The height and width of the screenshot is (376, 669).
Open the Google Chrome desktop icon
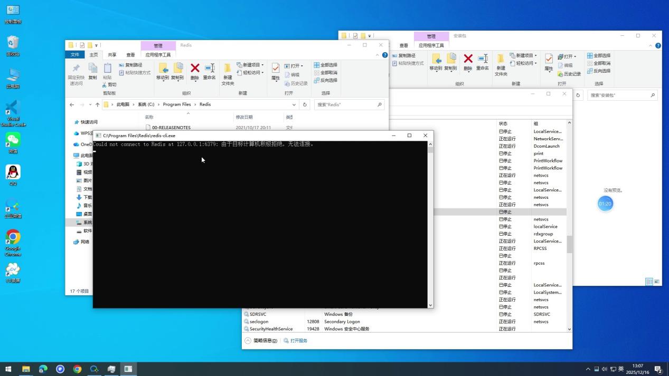(x=13, y=238)
